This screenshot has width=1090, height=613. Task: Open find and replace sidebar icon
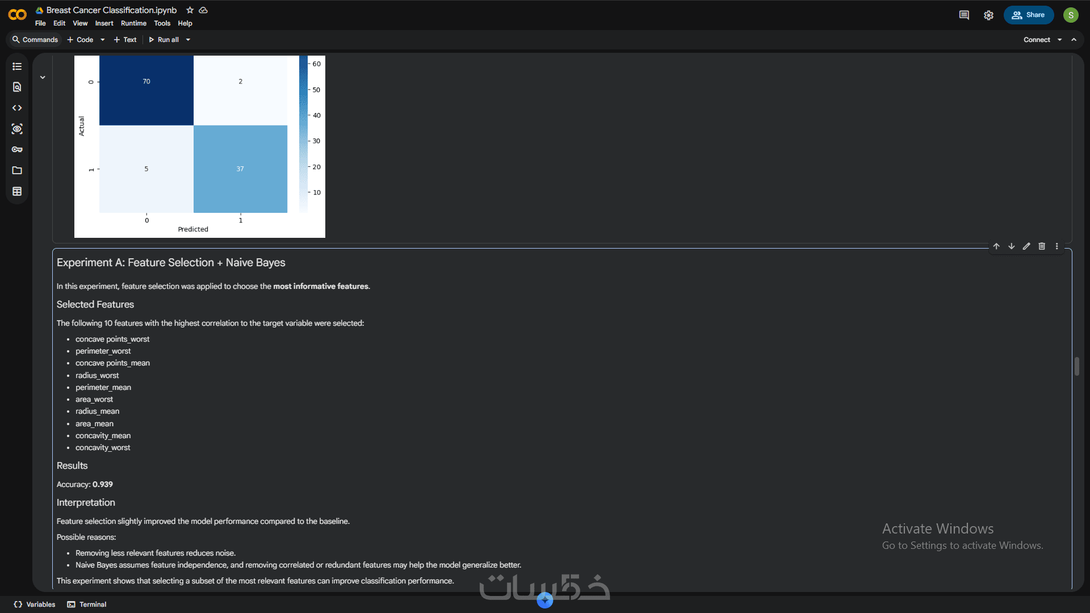(17, 87)
